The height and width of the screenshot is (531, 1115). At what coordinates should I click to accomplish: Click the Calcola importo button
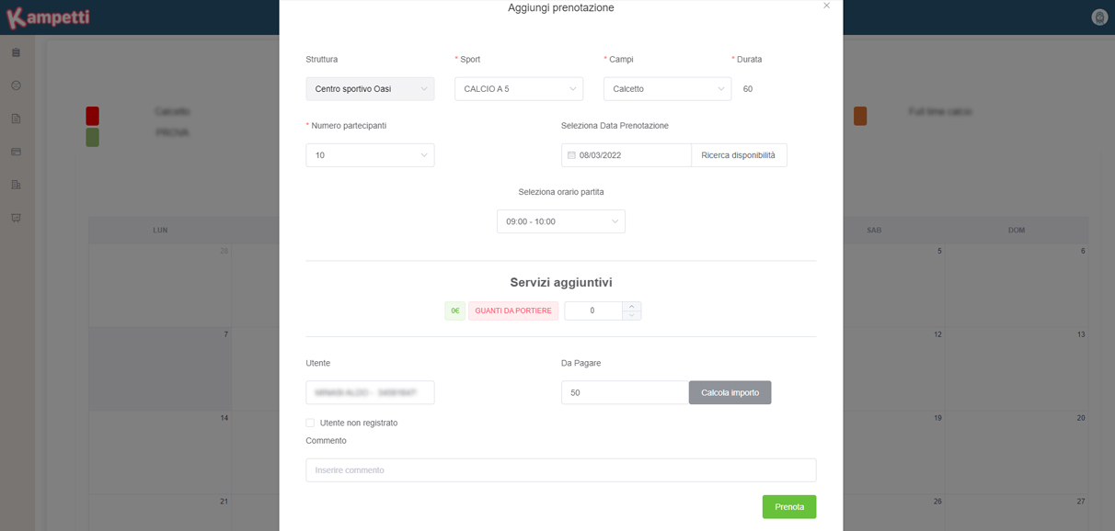[730, 392]
